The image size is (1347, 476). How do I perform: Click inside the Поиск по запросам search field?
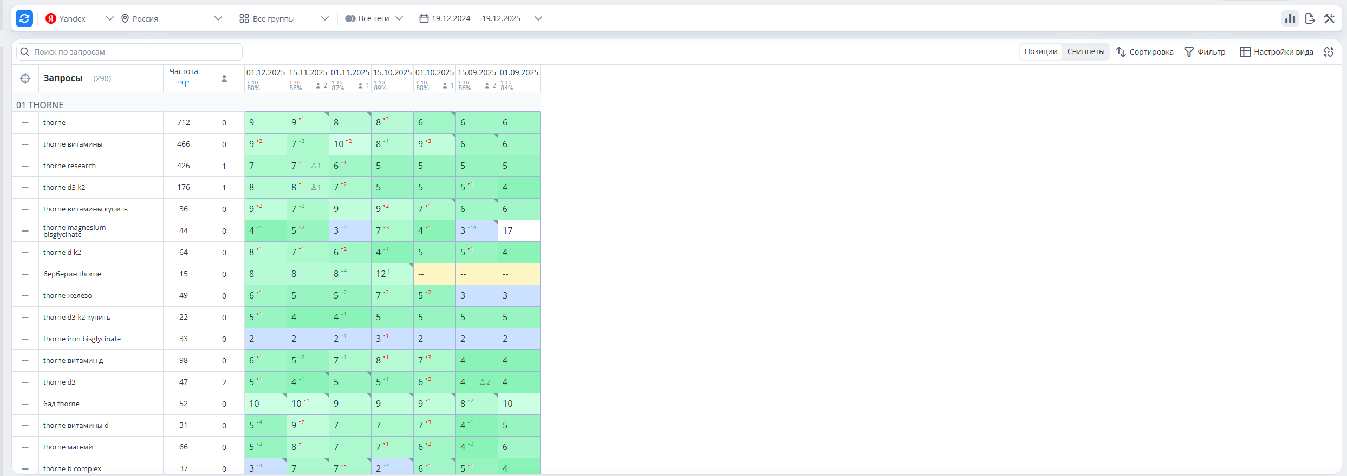pos(129,52)
